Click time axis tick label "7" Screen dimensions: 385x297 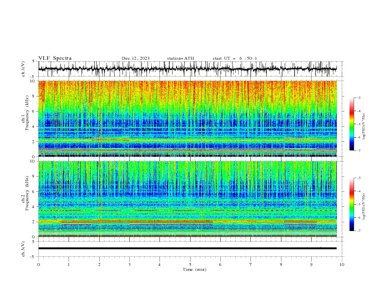(251, 264)
